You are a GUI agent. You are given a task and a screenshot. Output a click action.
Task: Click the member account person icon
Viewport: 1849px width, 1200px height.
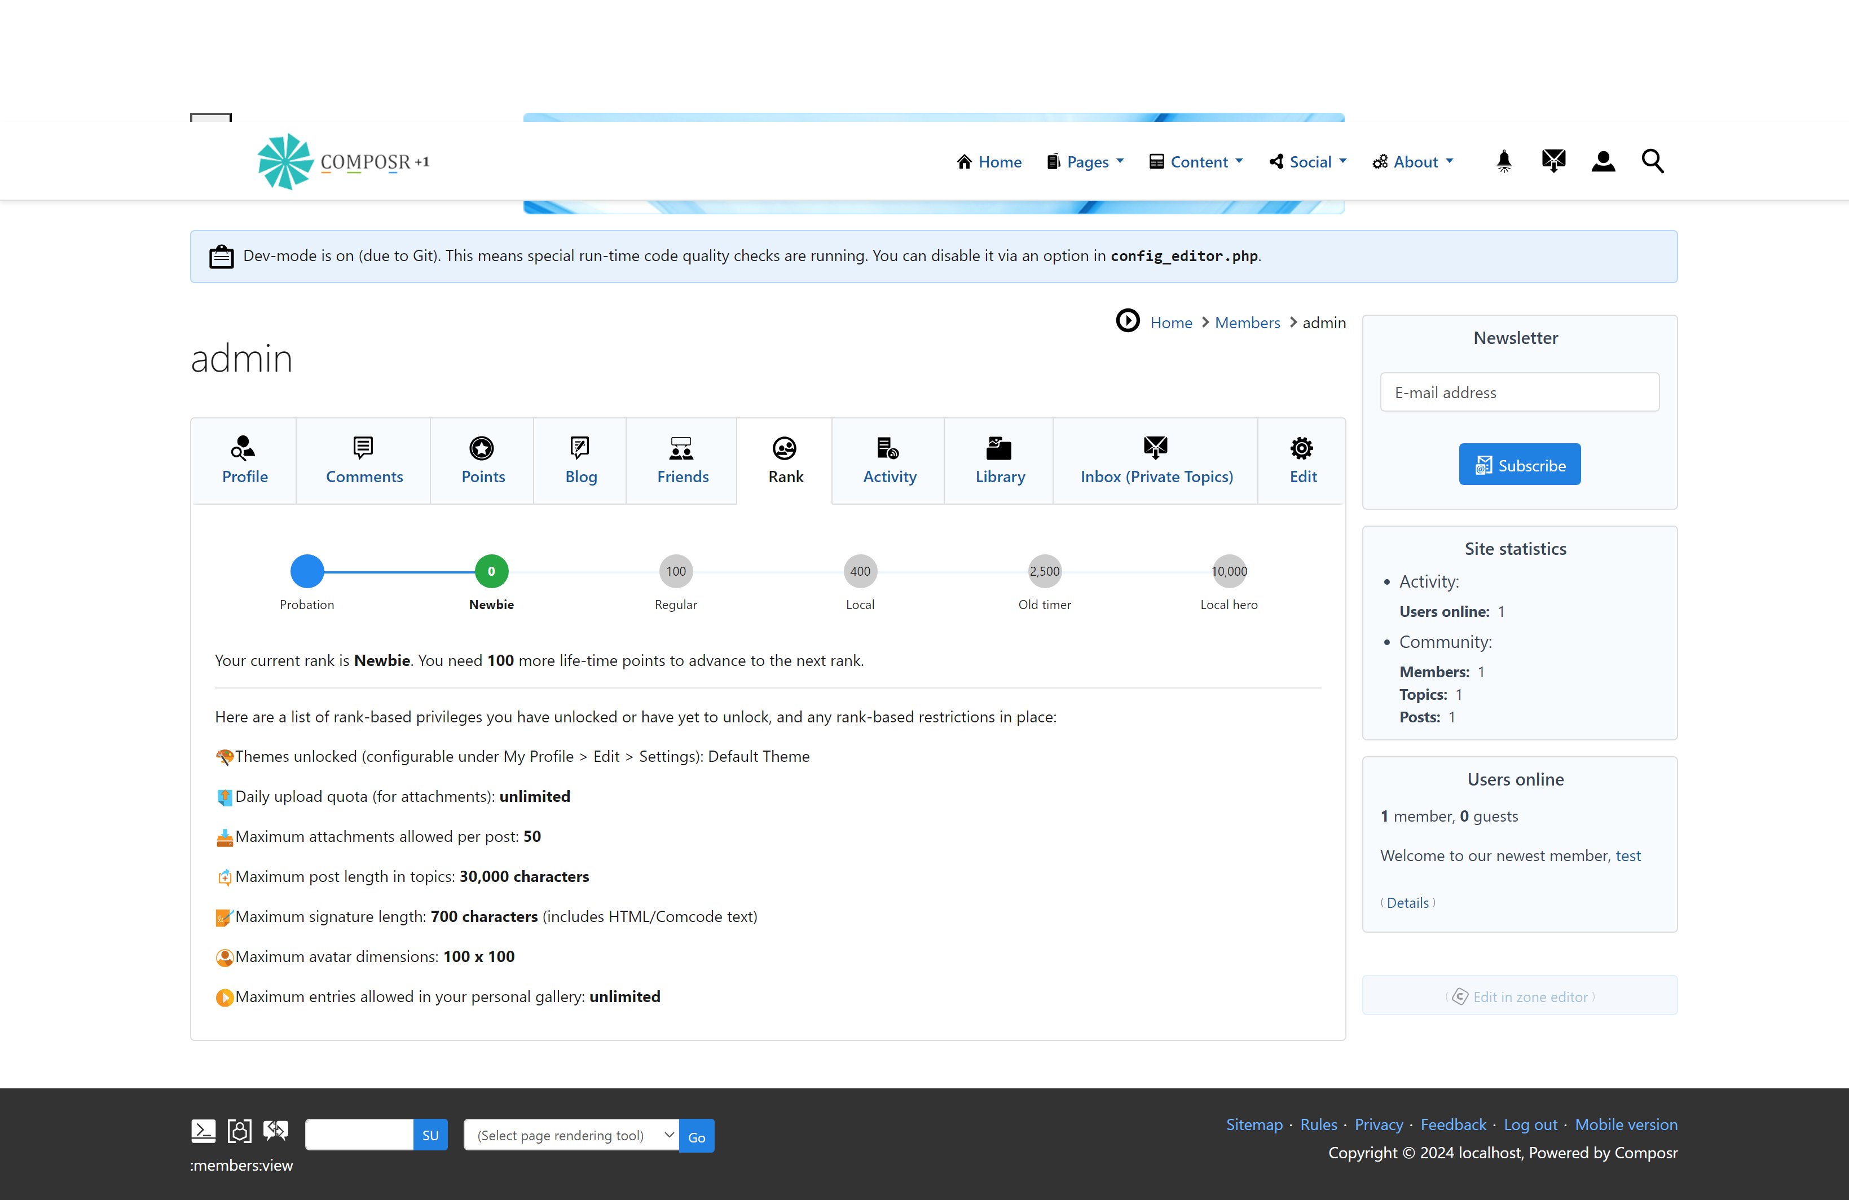pyautogui.click(x=1603, y=161)
